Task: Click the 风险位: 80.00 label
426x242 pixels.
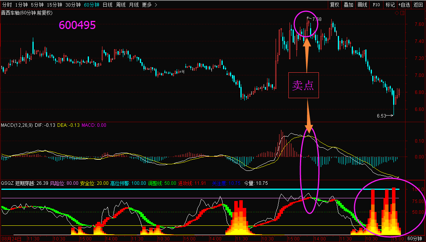Action: click(65, 183)
